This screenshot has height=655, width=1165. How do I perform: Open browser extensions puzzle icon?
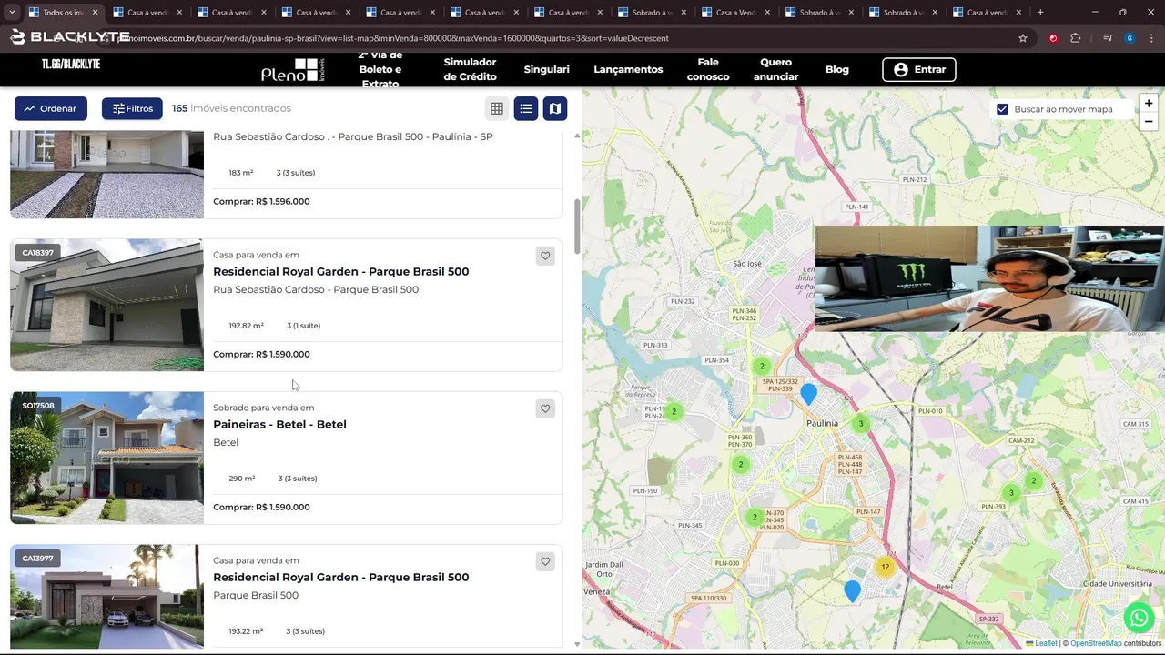pyautogui.click(x=1076, y=38)
